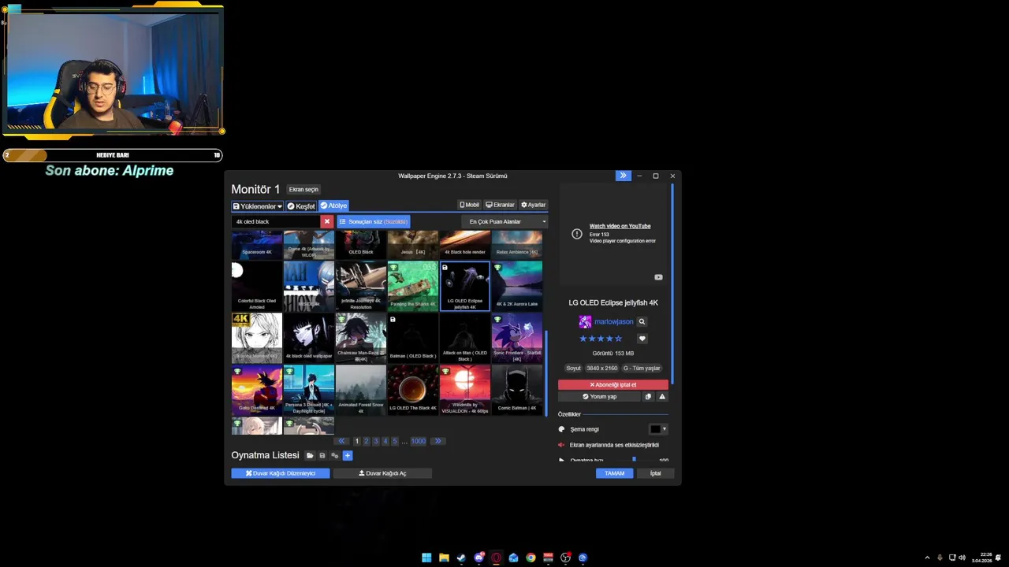Viewport: 1009px width, 567px height.
Task: Select Infinite Journeys 4K Resolution wallpaper
Action: click(x=361, y=286)
